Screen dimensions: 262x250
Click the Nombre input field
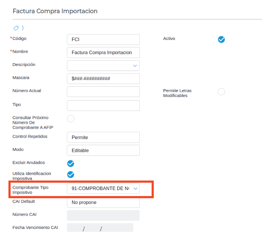point(103,52)
